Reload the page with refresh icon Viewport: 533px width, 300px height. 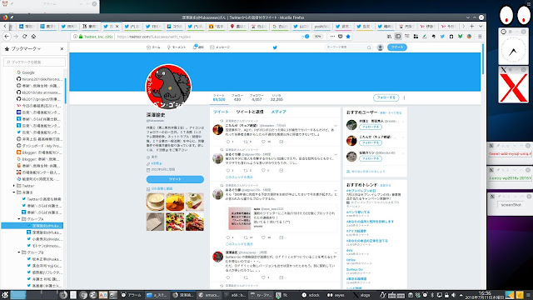[24, 36]
